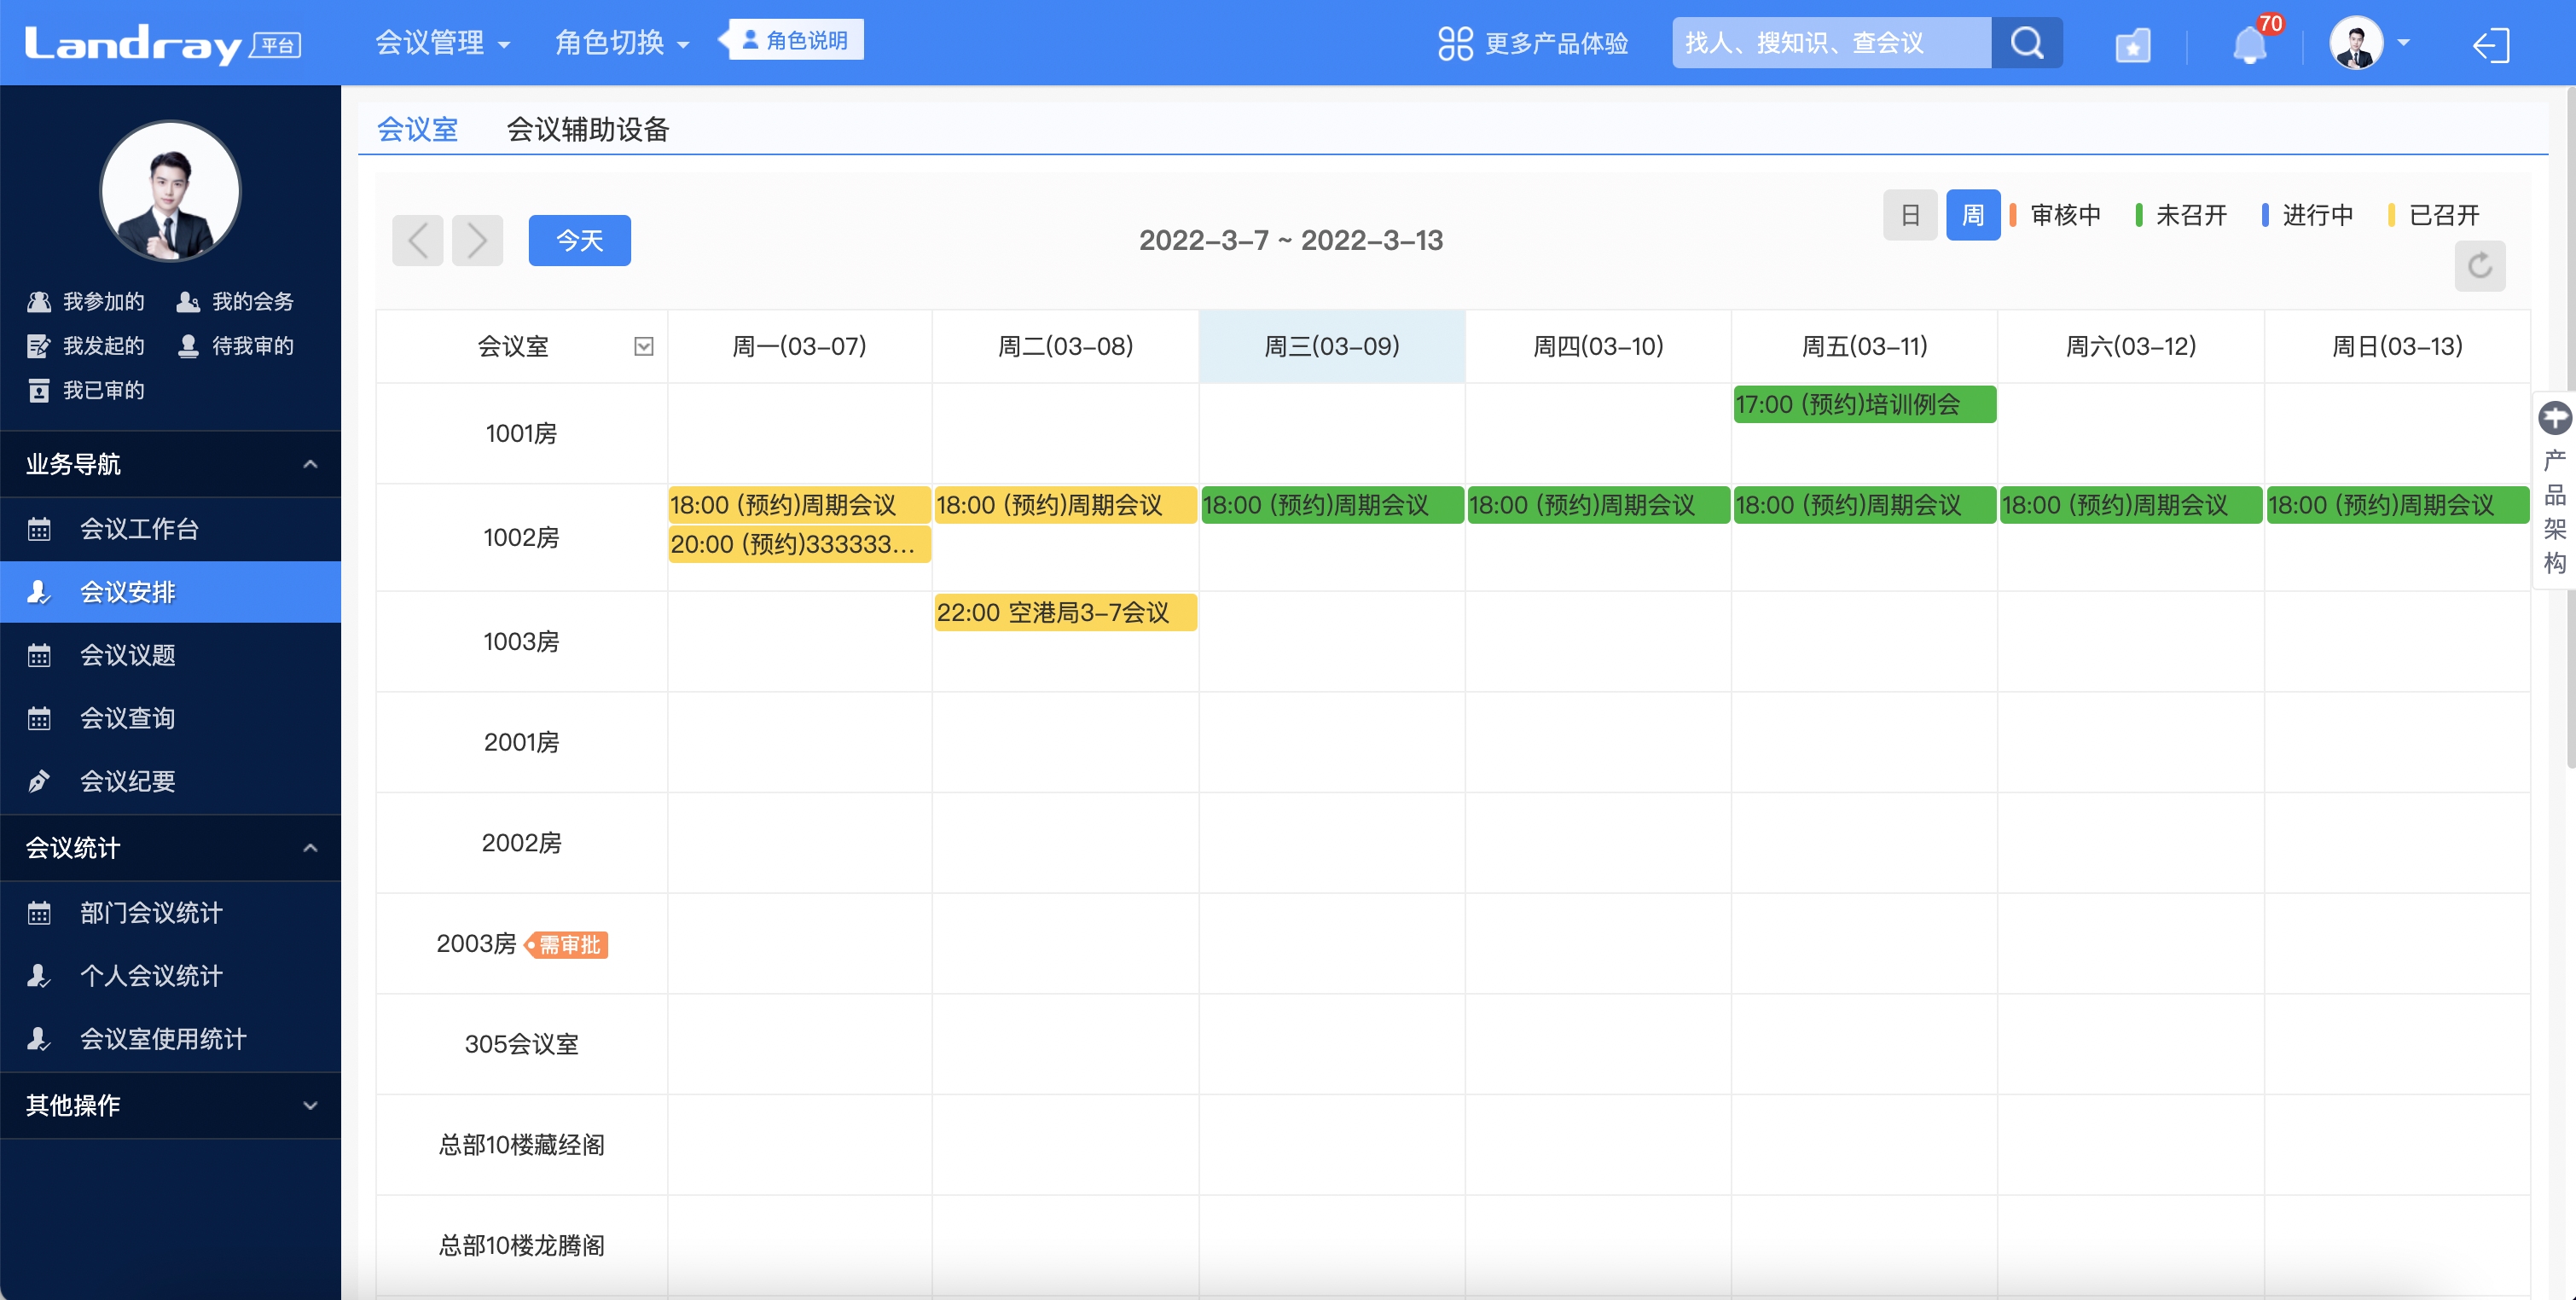Click the user avatar in top bar

(x=2356, y=43)
